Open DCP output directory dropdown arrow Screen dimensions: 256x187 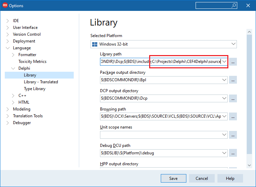tap(224, 98)
